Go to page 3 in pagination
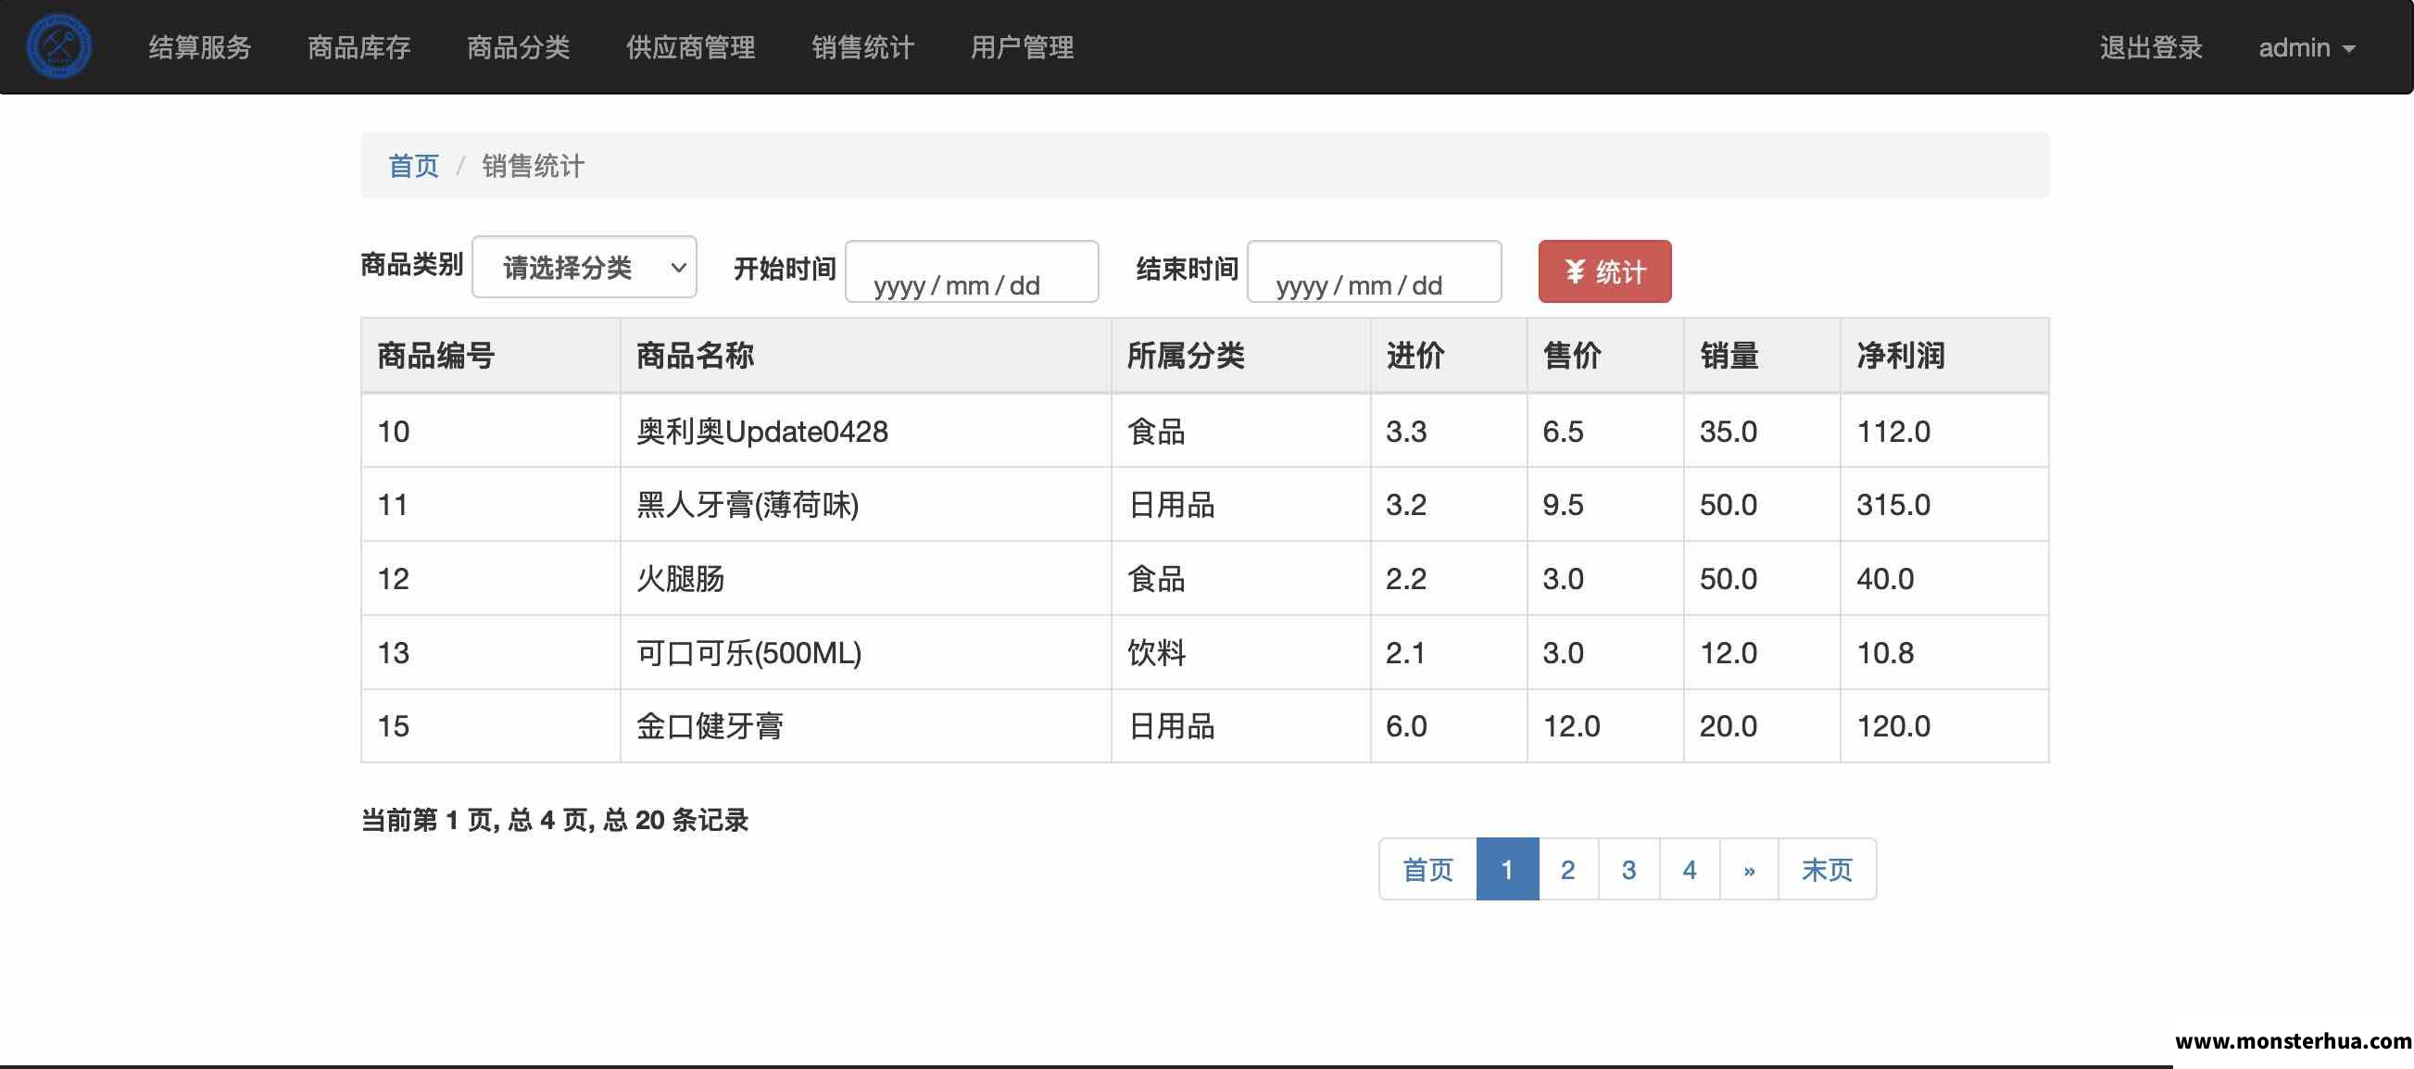The width and height of the screenshot is (2414, 1069). [1628, 870]
